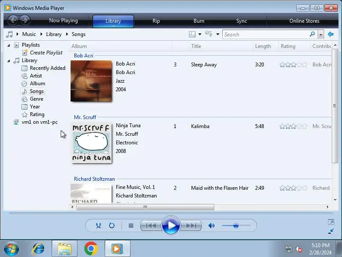The height and width of the screenshot is (257, 342).
Task: Select the Ninja Tuna album cover
Action: [91, 143]
